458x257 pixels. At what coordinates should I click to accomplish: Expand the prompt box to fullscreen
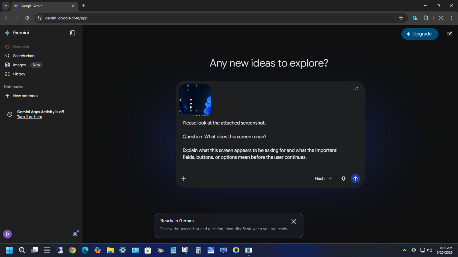tap(357, 89)
